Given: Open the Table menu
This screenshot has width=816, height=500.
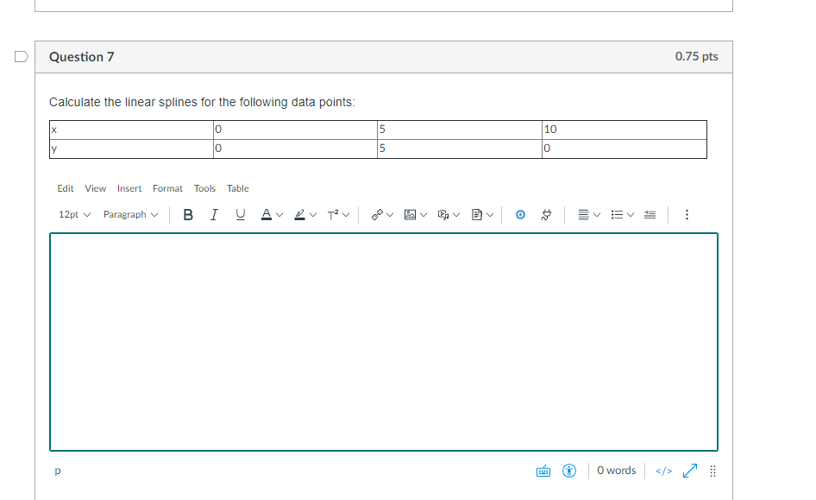Looking at the screenshot, I should click(x=238, y=188).
